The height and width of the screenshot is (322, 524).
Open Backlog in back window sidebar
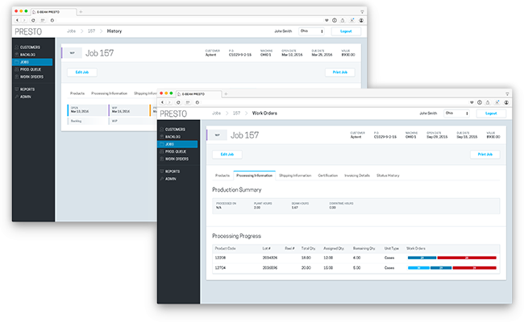(27, 55)
